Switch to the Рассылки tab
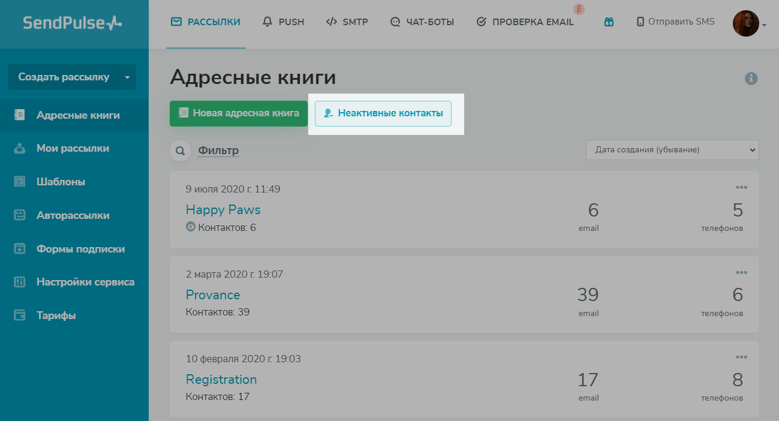 [206, 22]
